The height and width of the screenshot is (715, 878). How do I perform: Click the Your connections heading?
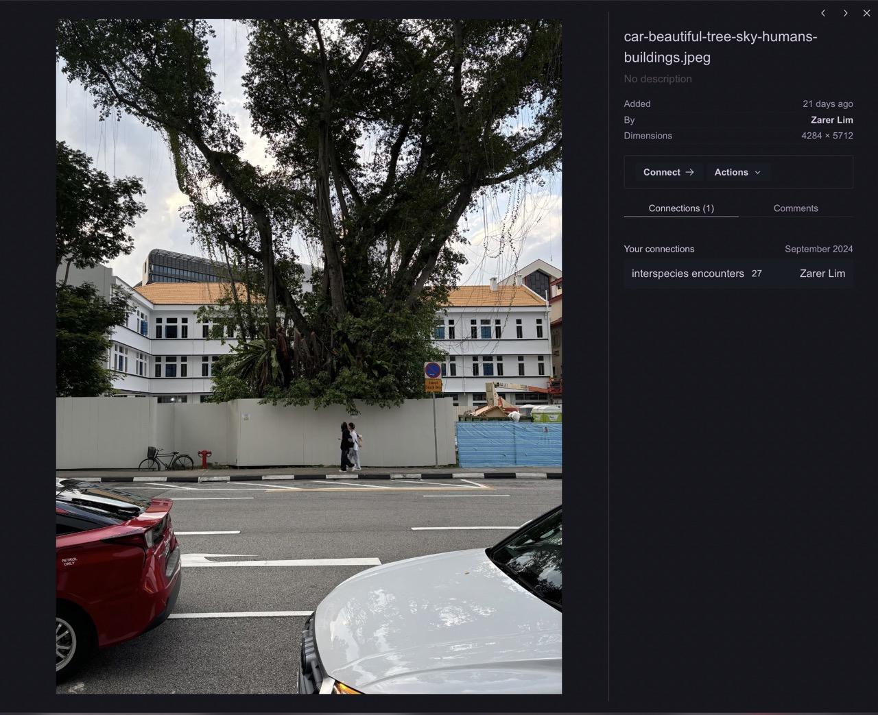[x=658, y=249]
